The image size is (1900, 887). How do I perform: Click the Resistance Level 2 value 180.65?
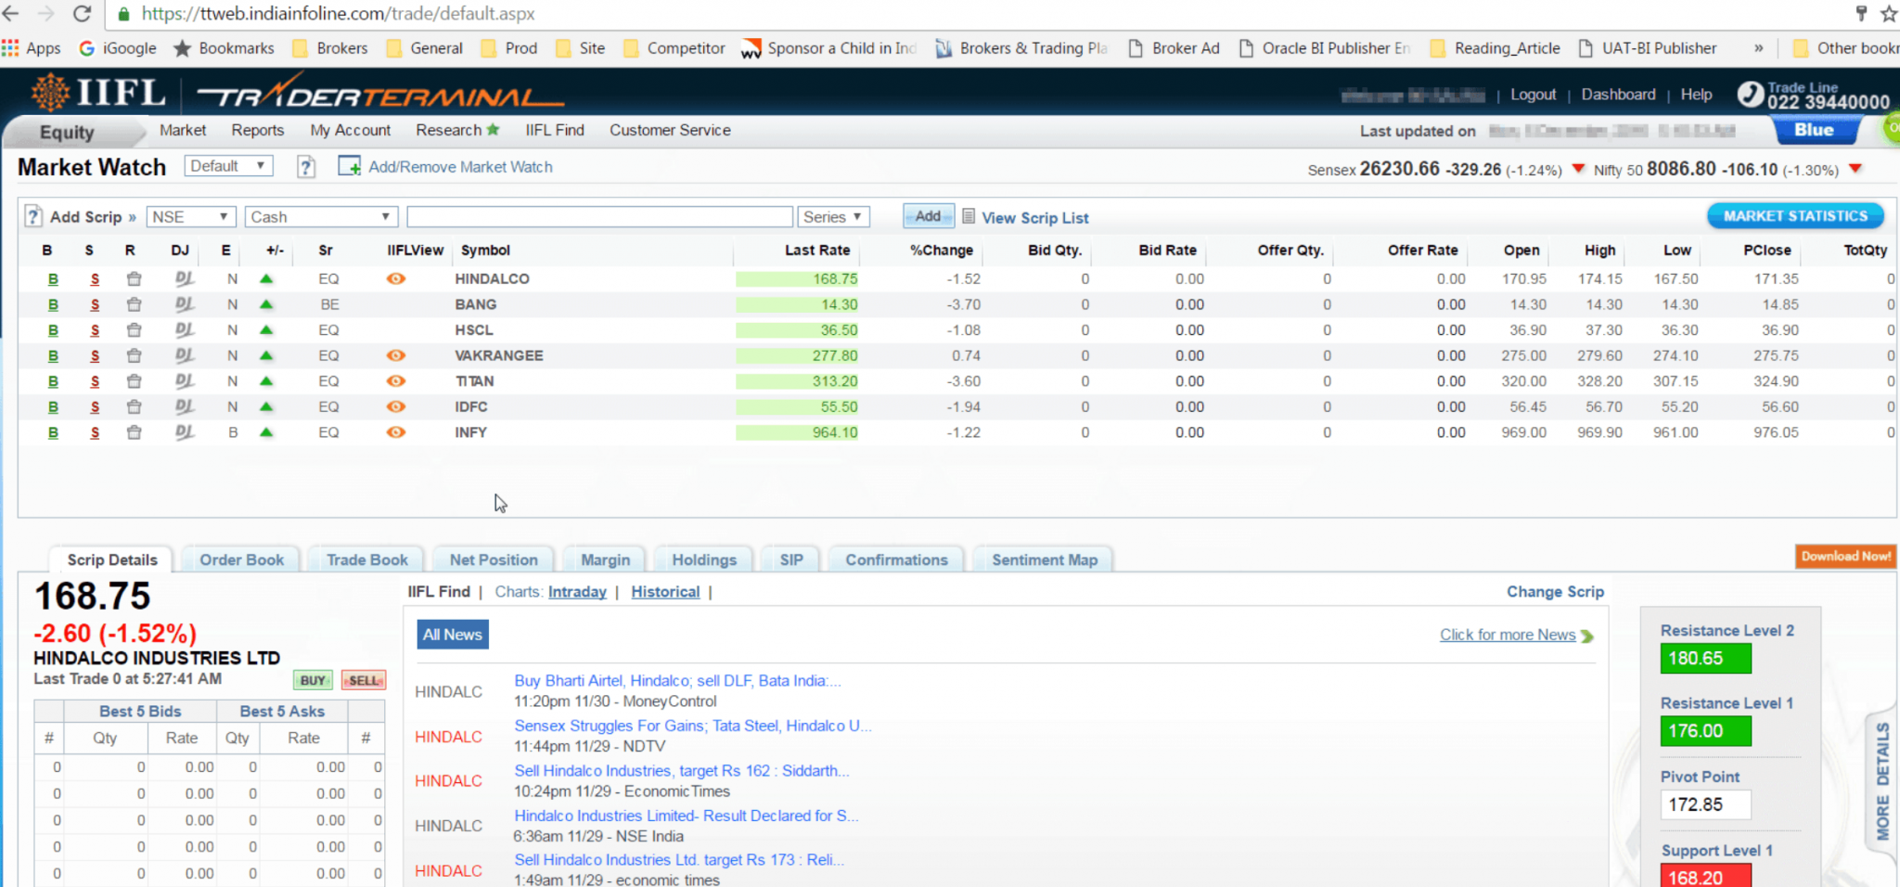click(x=1705, y=659)
